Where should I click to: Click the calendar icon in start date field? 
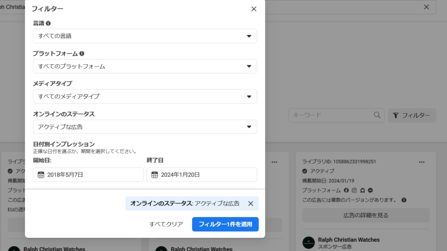41,175
